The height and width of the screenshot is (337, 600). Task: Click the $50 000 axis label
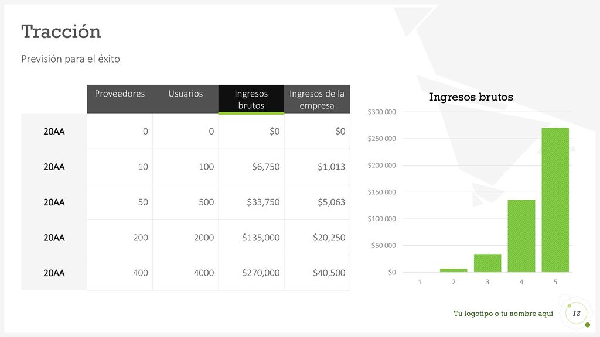click(x=383, y=246)
